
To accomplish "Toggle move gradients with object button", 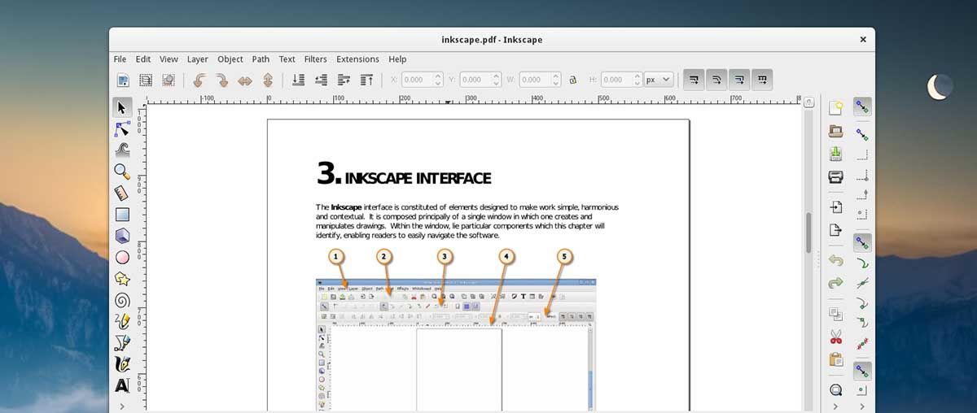I will pyautogui.click(x=740, y=79).
